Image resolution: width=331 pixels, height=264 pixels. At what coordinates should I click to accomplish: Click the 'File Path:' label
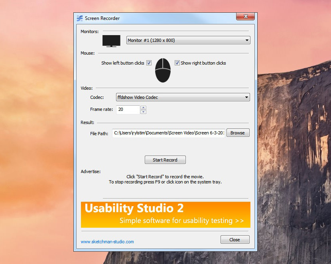[x=99, y=134]
